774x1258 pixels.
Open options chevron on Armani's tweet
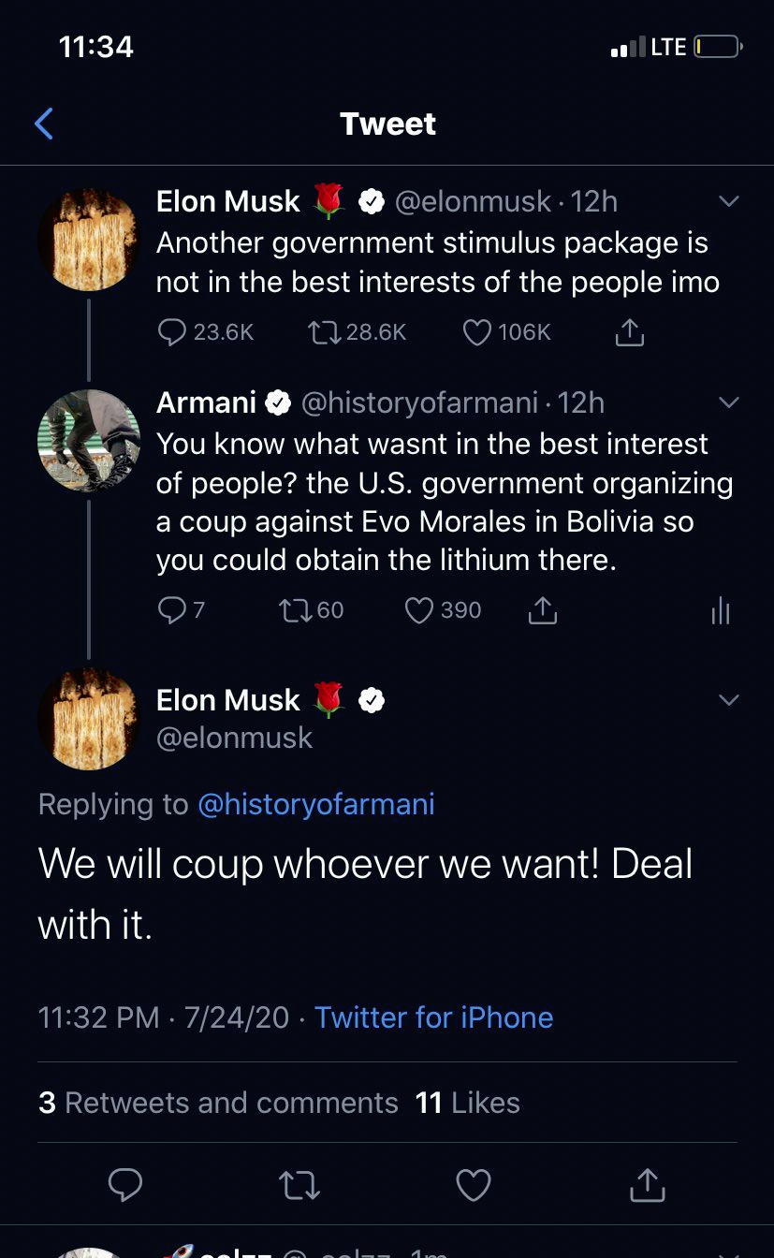pyautogui.click(x=728, y=402)
